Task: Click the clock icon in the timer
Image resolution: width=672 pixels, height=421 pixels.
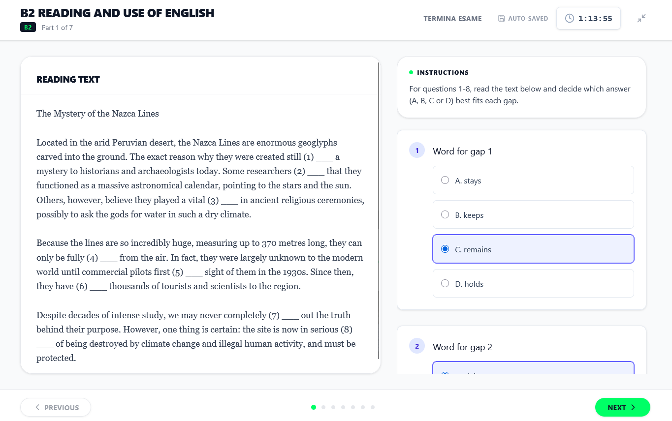Action: (x=570, y=18)
